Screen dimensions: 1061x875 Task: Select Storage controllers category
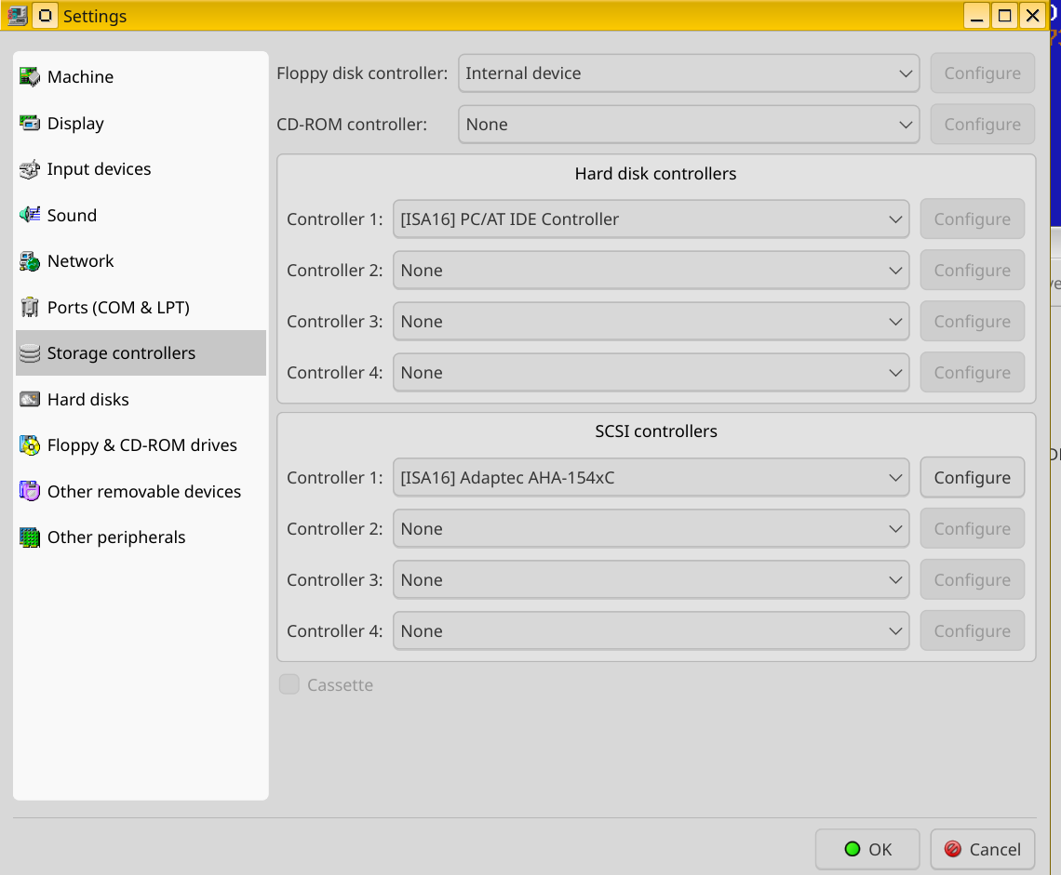click(x=121, y=353)
